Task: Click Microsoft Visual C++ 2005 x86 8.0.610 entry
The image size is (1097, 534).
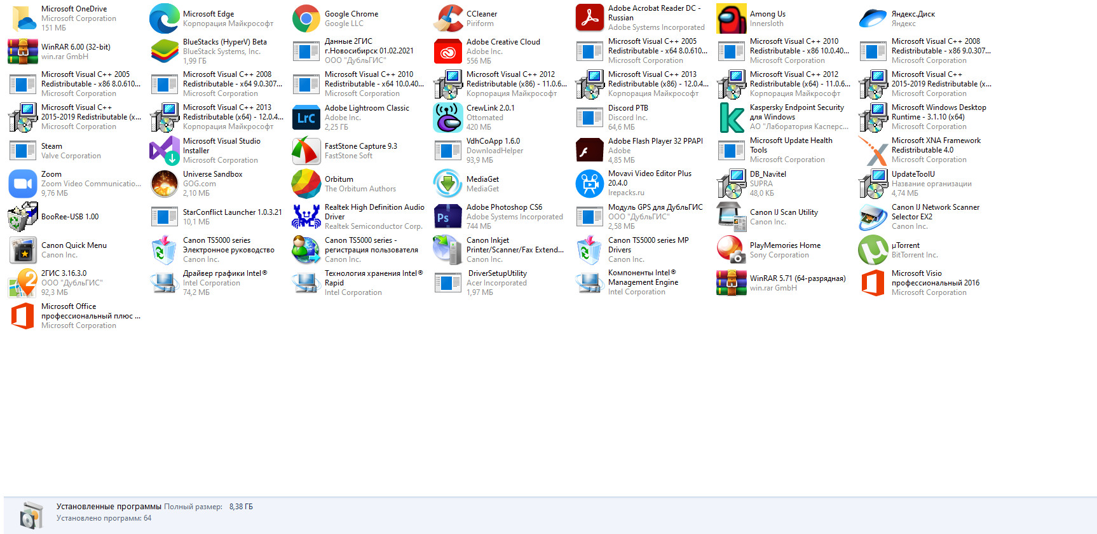Action: (x=75, y=85)
